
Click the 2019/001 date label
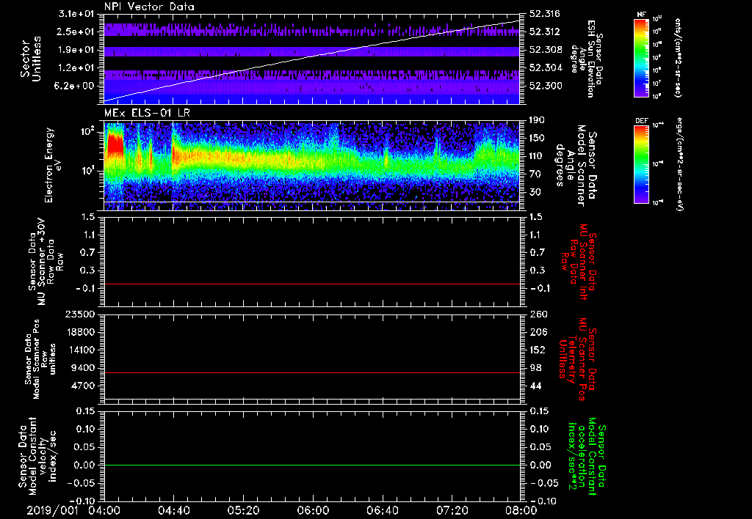pyautogui.click(x=51, y=509)
